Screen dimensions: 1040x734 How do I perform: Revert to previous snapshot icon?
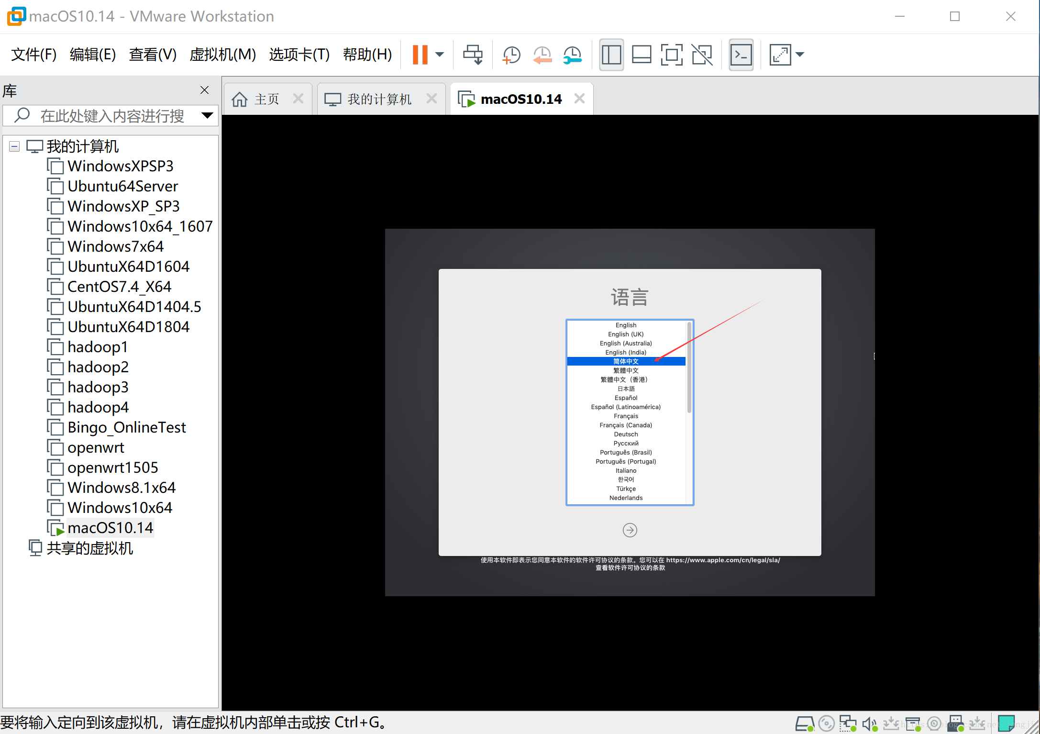(x=542, y=55)
